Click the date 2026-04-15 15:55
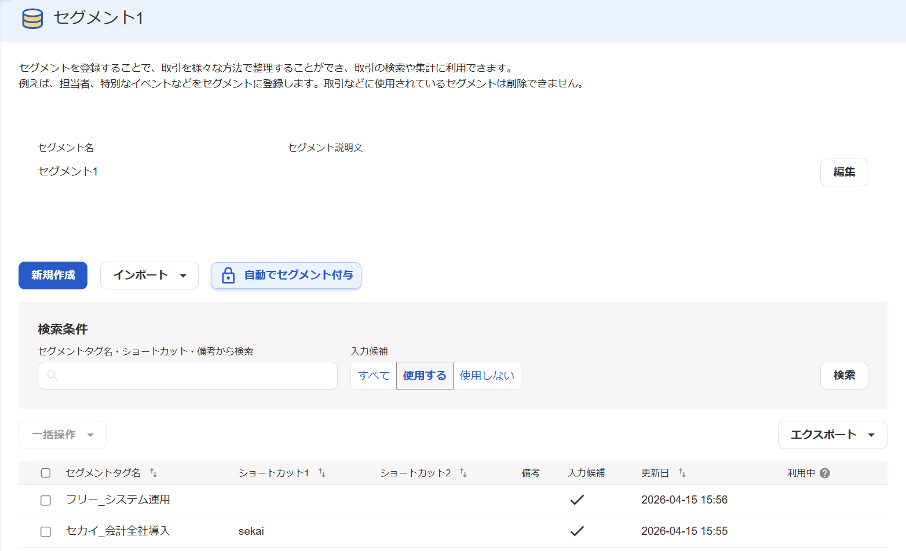The width and height of the screenshot is (906, 551). coord(685,531)
